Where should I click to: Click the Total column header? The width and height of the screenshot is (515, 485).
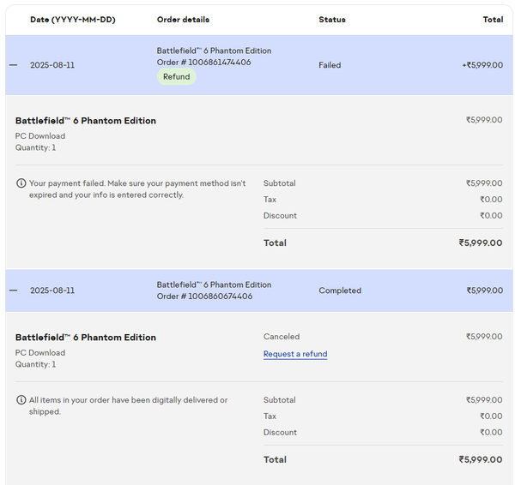[x=493, y=20]
